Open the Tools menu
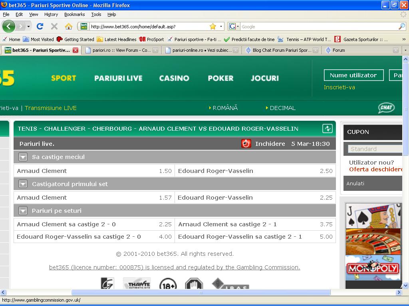409x306 pixels. pyautogui.click(x=96, y=14)
